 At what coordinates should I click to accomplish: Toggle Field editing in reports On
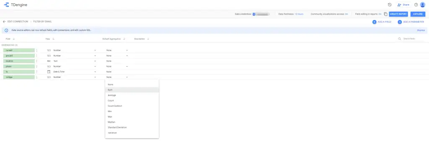click(380, 14)
